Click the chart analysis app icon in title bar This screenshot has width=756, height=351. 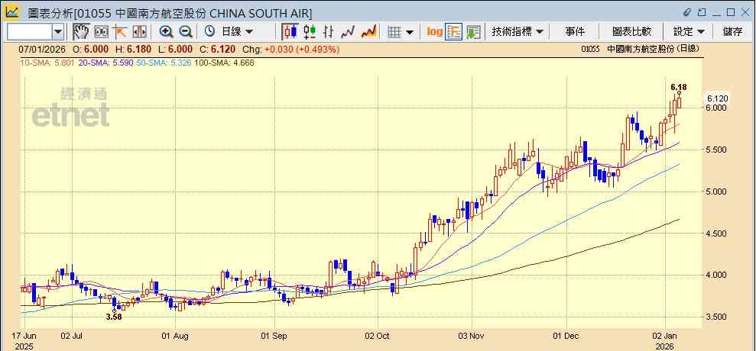(x=12, y=11)
